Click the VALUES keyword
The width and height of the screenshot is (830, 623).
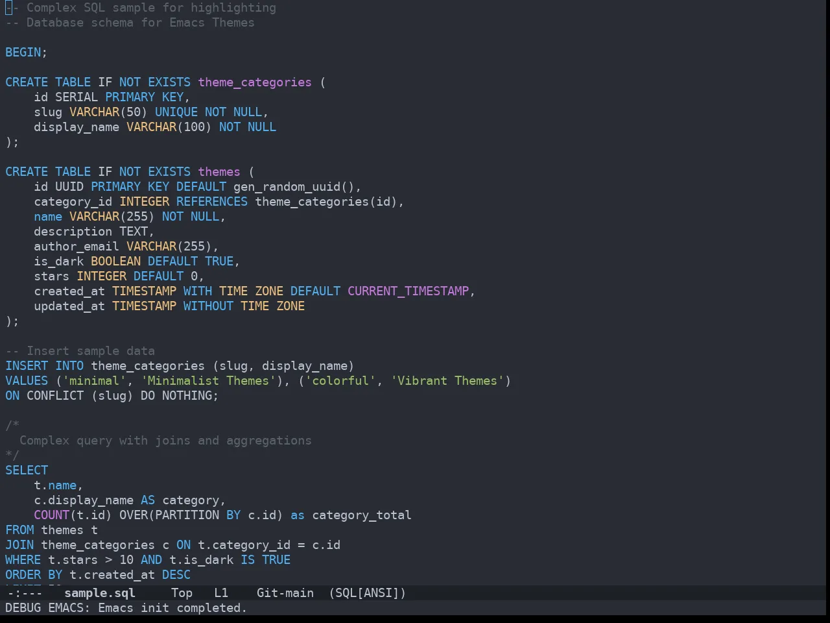27,381
